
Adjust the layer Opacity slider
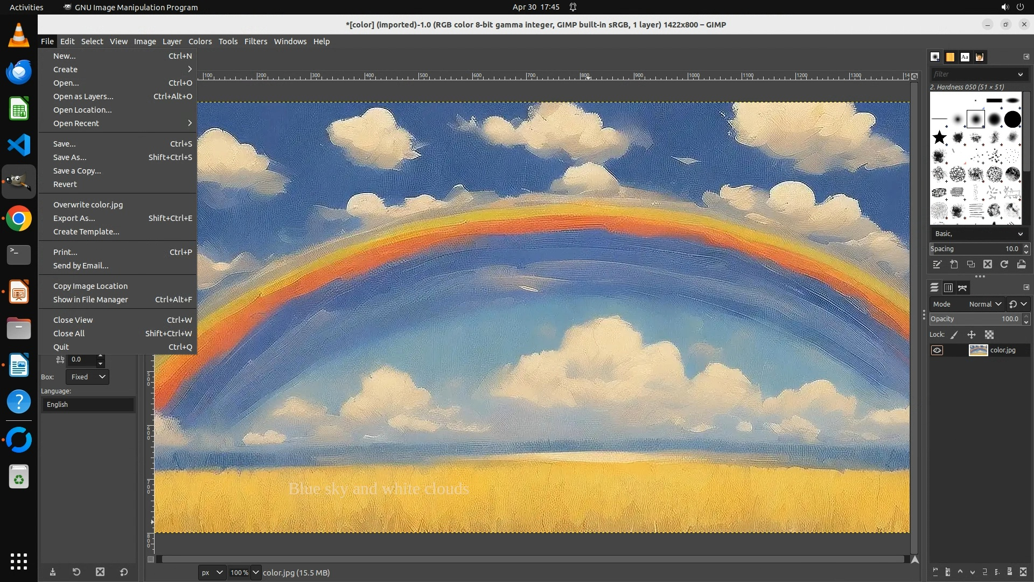[975, 319]
